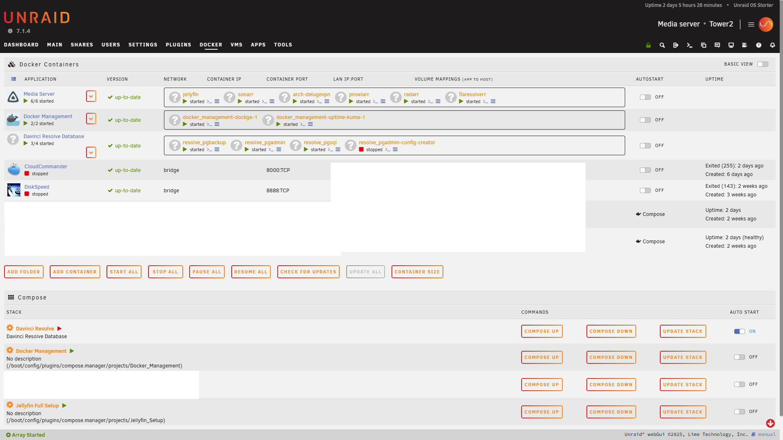
Task: Click the Davinci Resolve stack gear icon
Action: (10, 328)
